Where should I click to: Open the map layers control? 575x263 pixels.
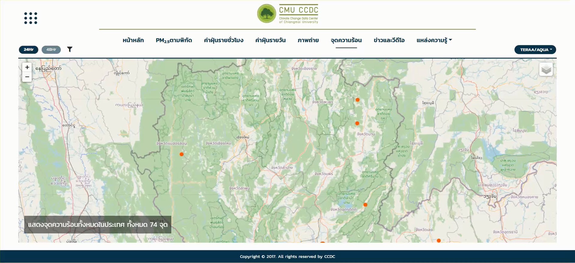[x=546, y=70]
